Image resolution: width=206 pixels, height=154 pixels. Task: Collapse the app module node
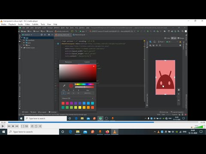pyautogui.click(x=22, y=38)
